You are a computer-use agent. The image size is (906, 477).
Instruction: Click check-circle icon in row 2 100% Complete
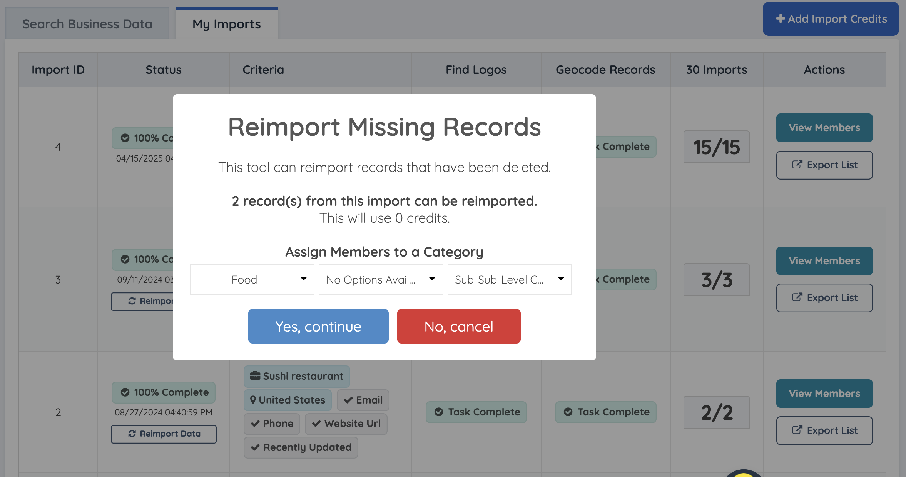coord(125,392)
